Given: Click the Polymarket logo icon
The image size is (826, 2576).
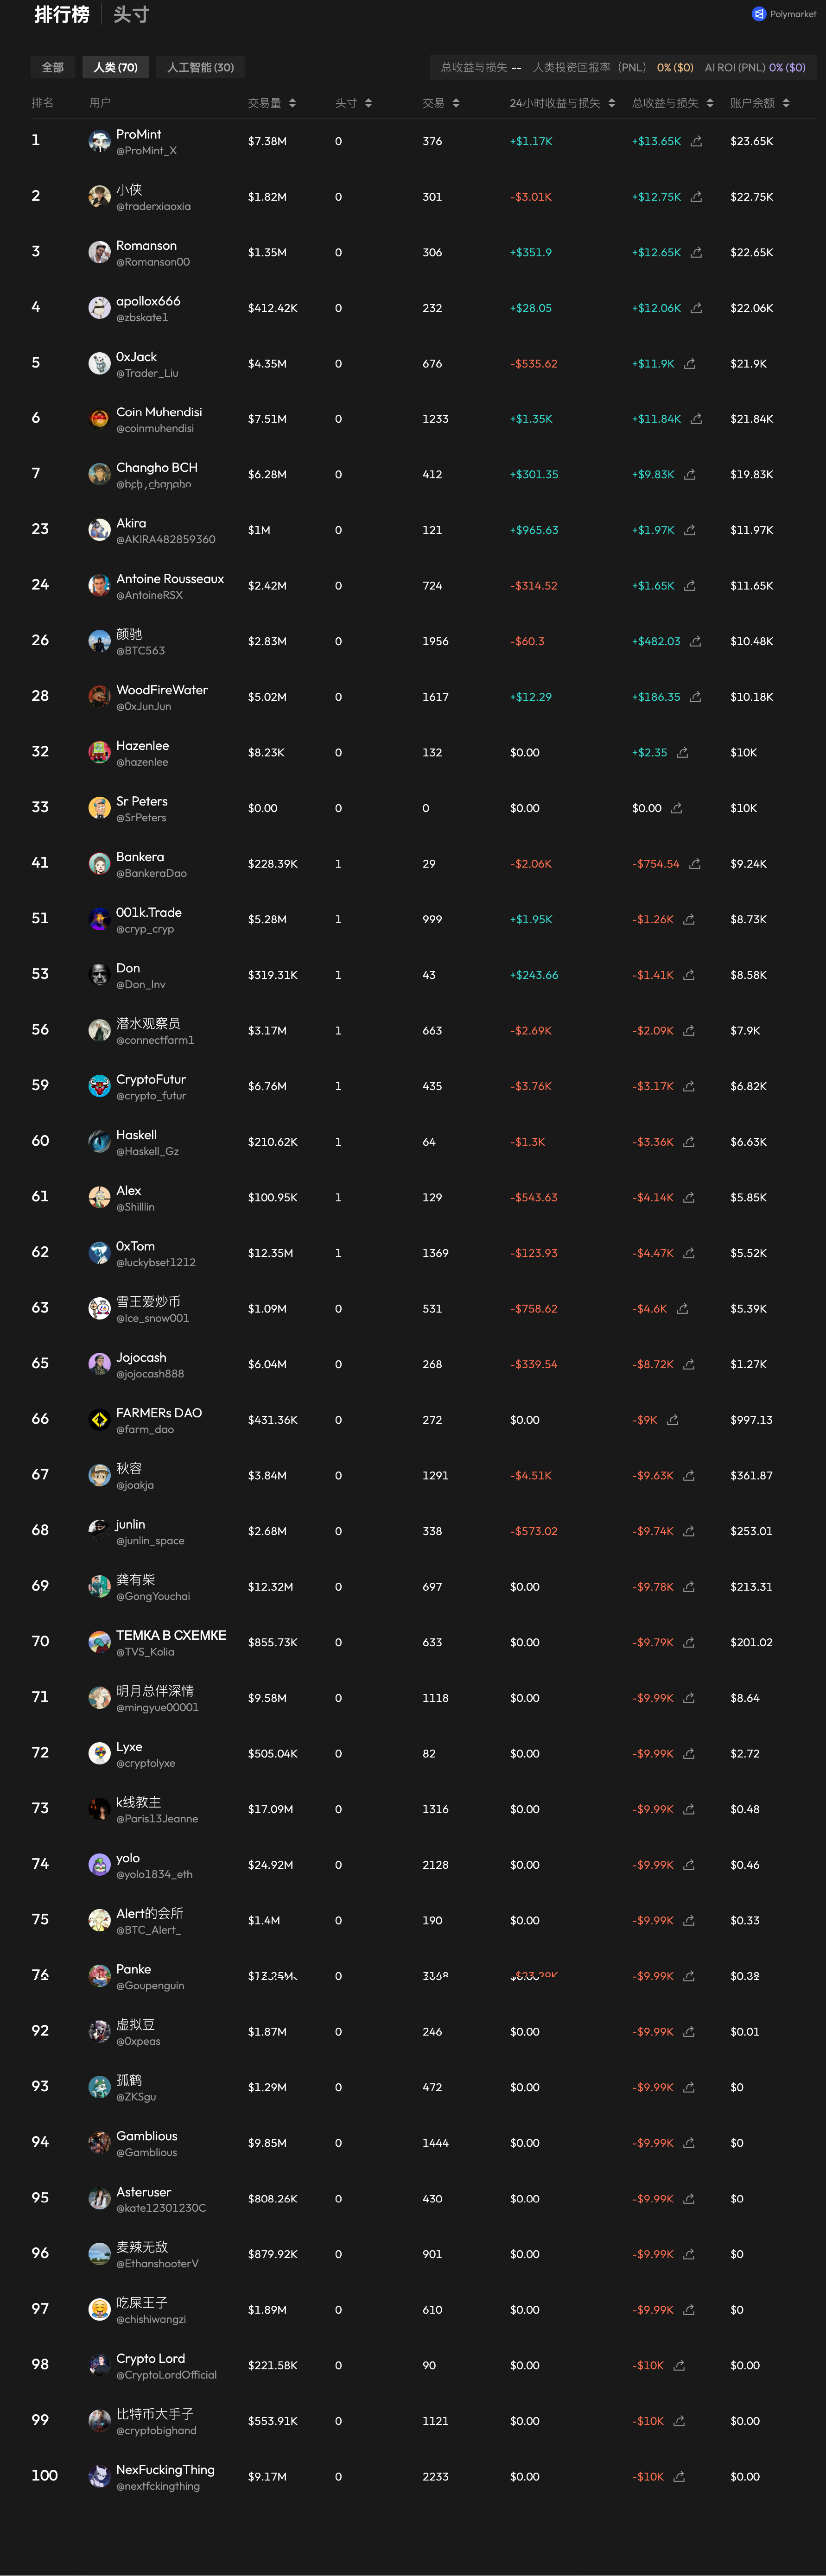Looking at the screenshot, I should tap(758, 14).
